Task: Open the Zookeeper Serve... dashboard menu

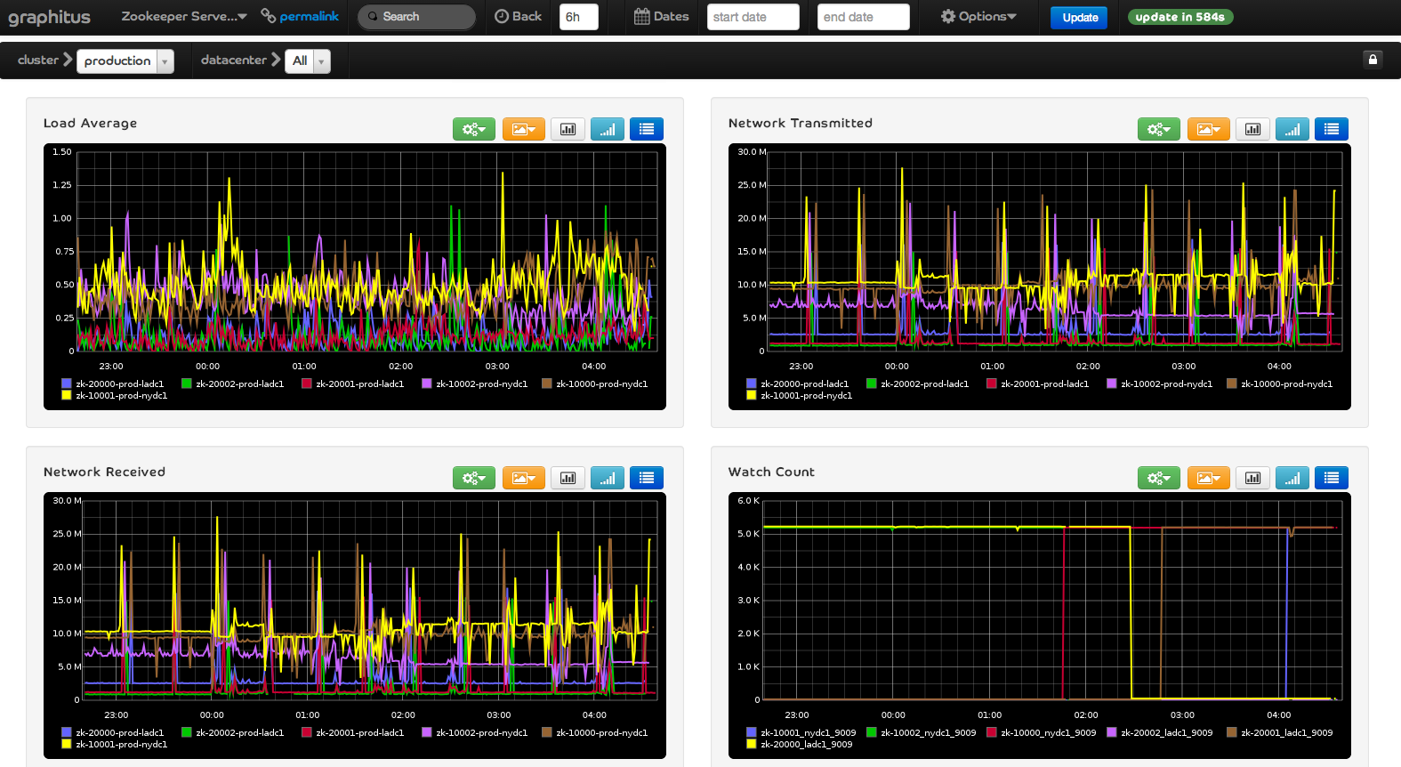Action: (184, 16)
